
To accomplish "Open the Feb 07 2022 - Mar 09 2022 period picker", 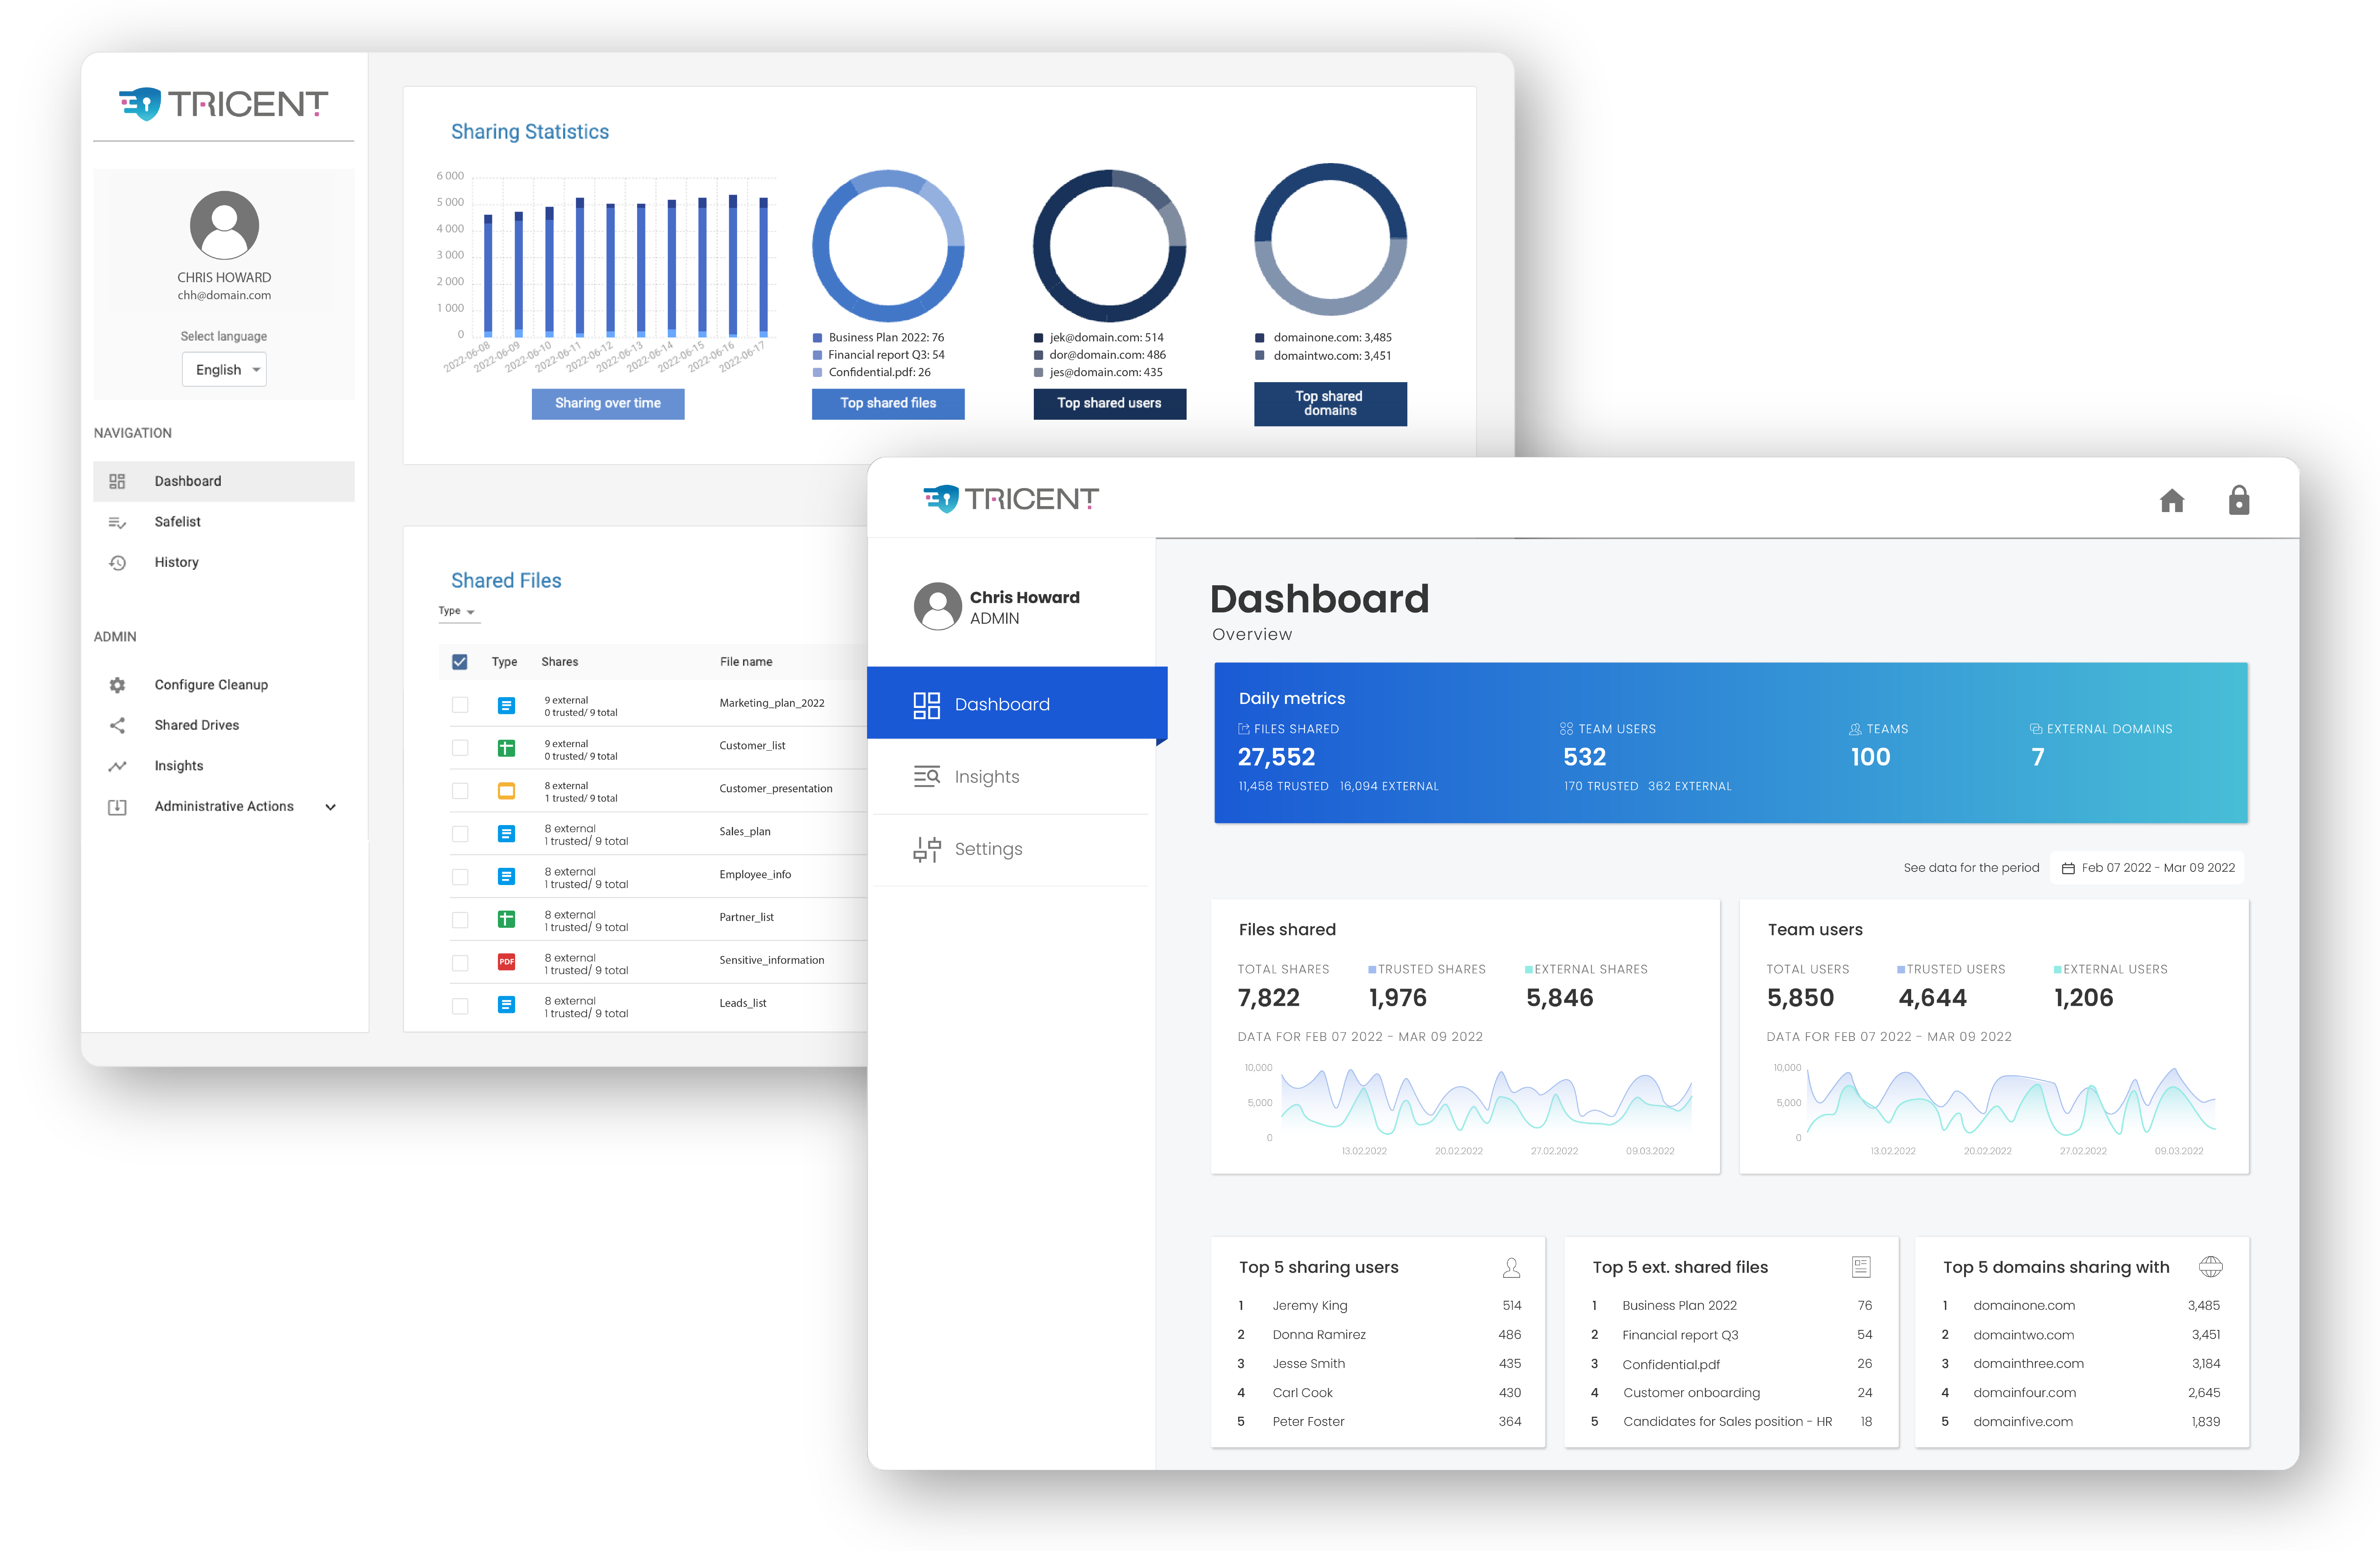I will [2147, 867].
